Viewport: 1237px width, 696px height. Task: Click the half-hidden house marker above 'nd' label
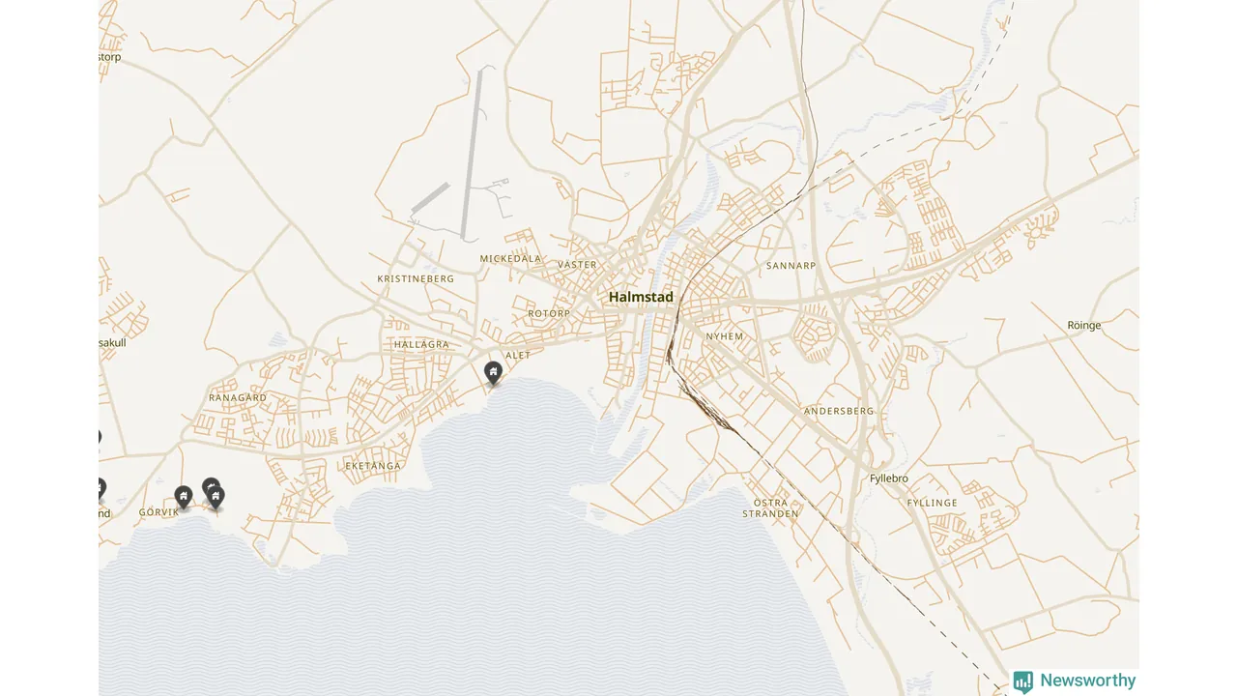click(101, 490)
